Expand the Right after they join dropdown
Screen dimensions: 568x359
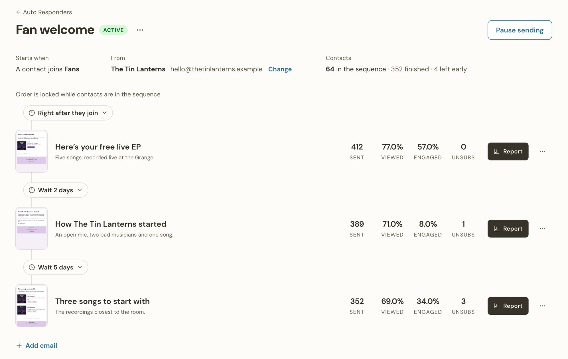68,113
